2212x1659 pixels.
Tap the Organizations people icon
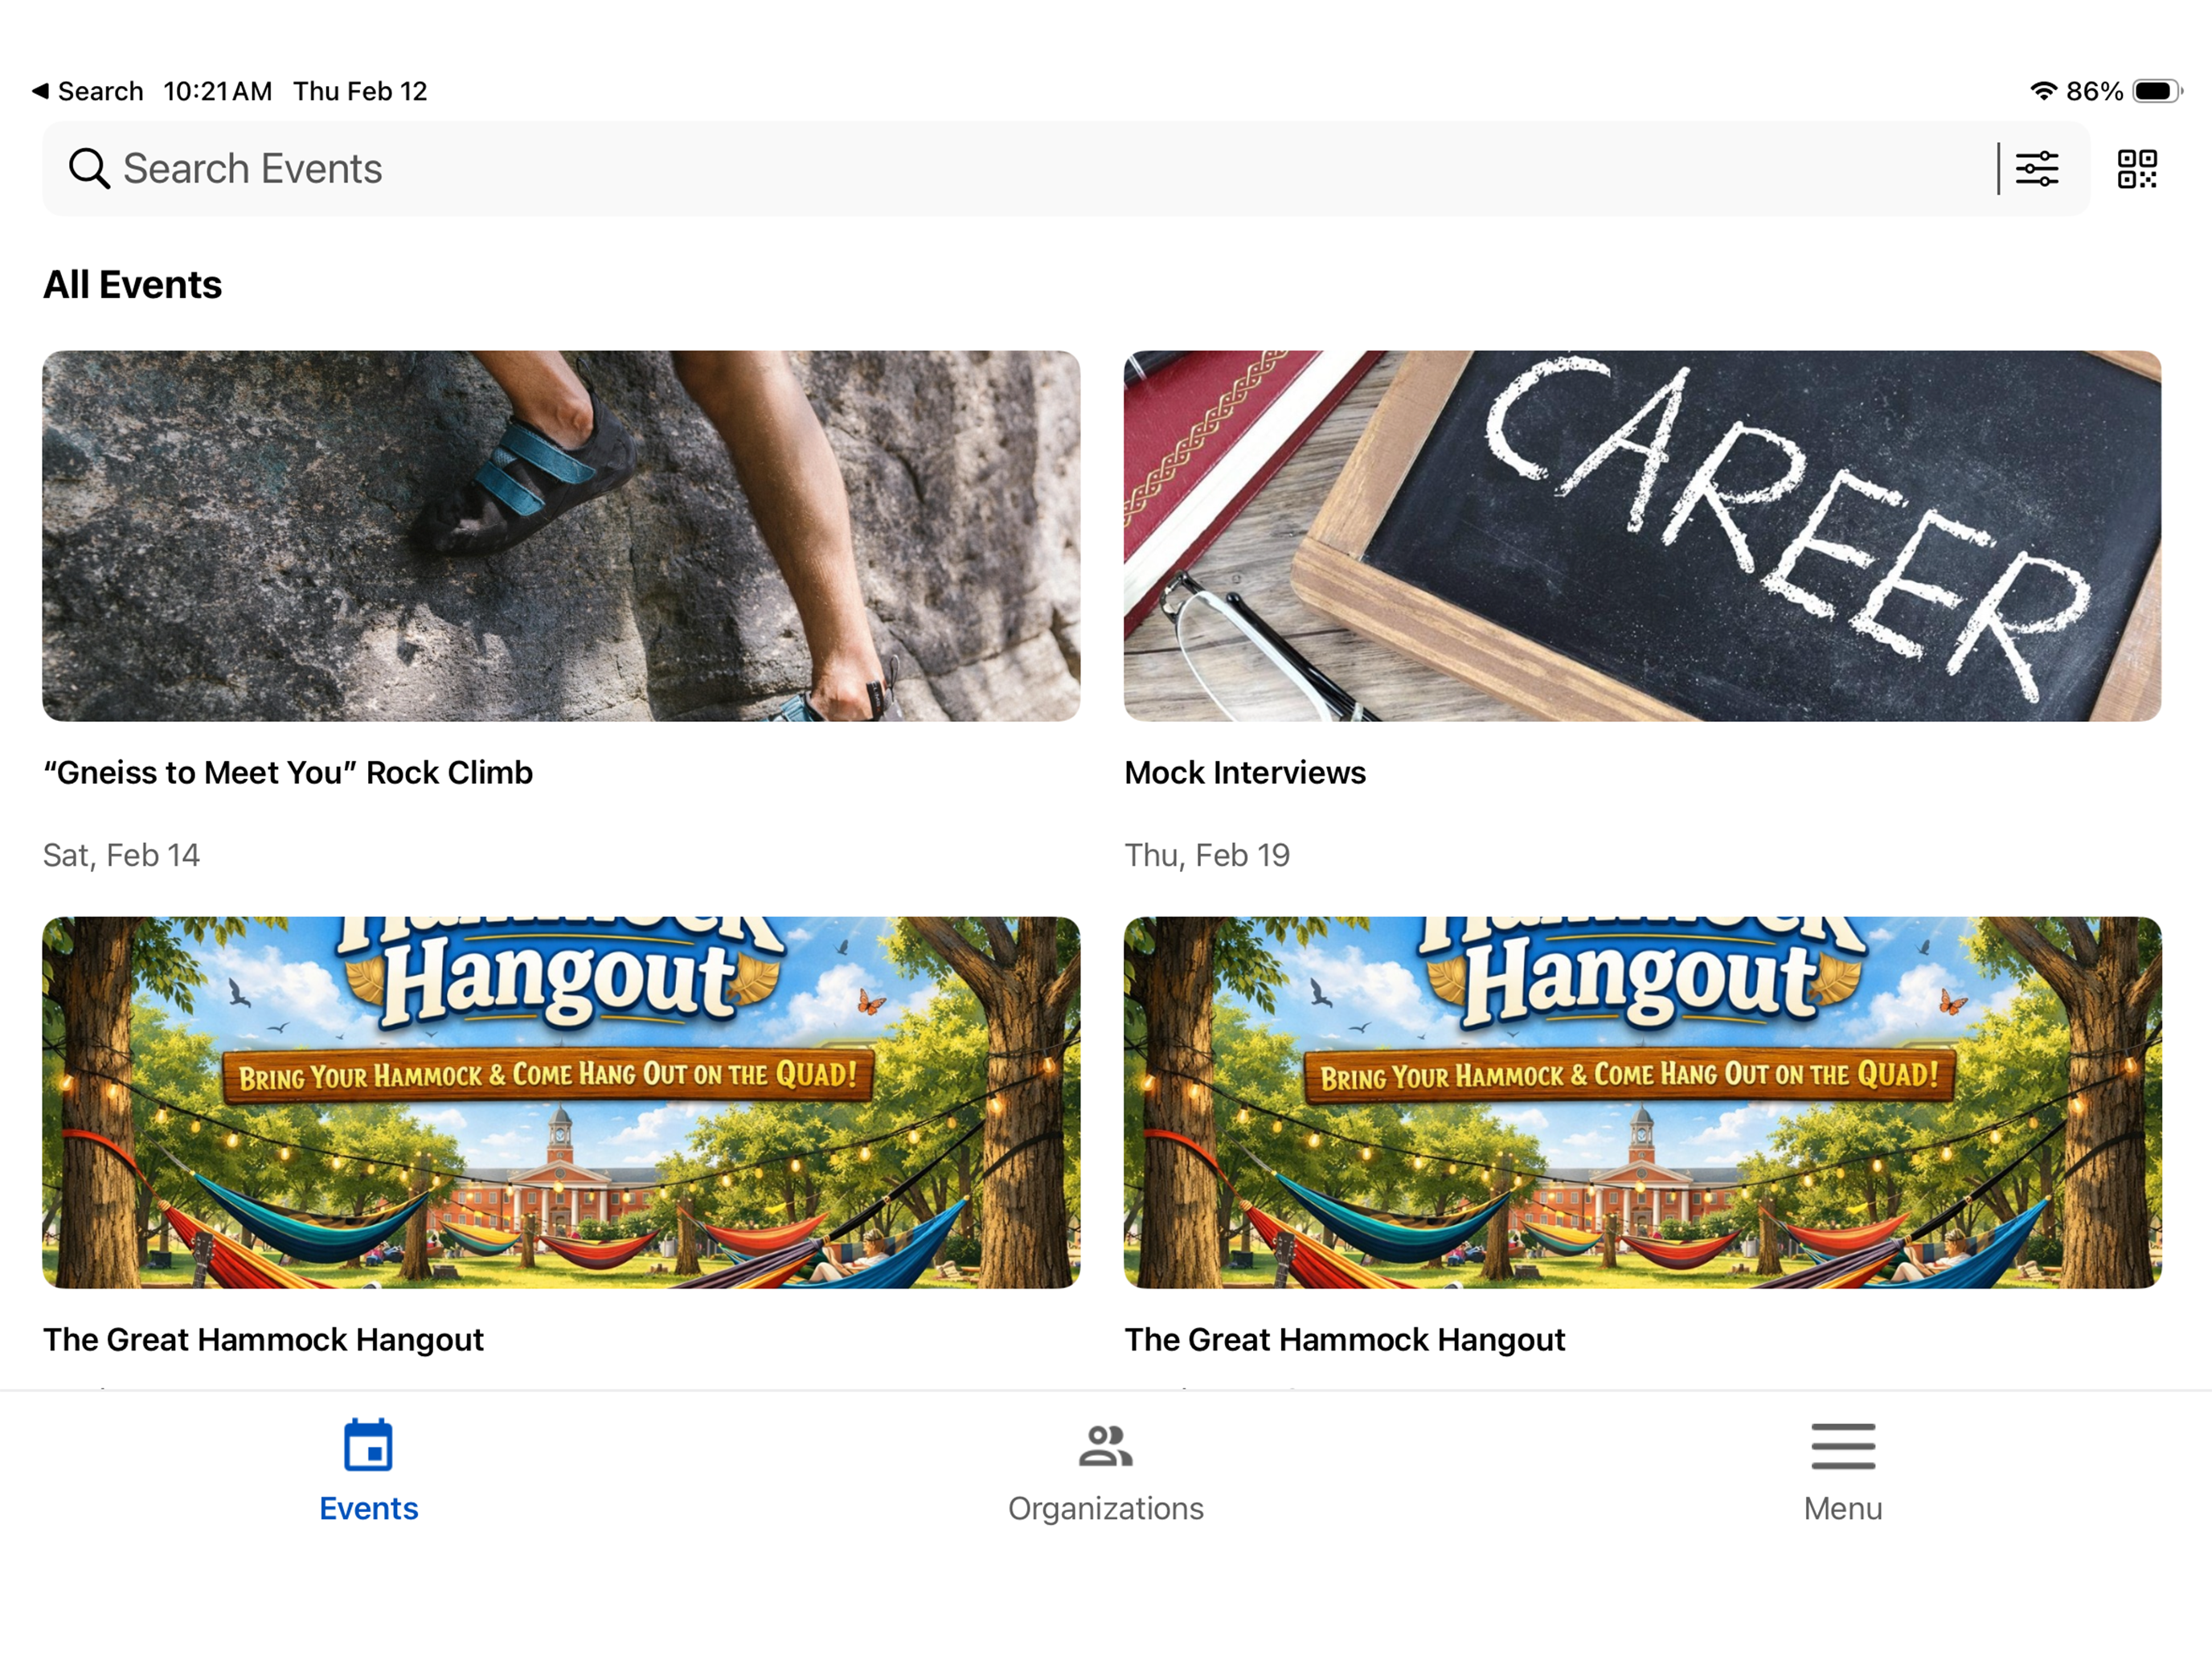pyautogui.click(x=1105, y=1446)
